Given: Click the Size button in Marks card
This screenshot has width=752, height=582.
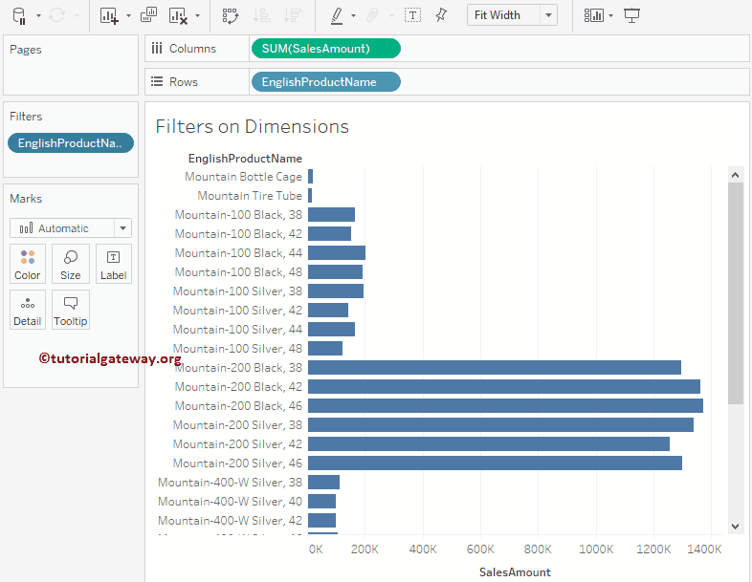Looking at the screenshot, I should point(71,265).
